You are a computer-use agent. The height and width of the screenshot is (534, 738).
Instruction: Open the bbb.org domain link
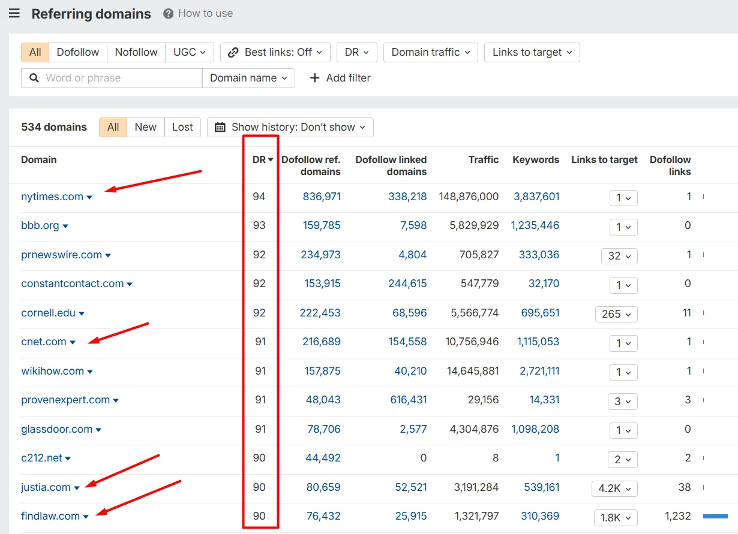pos(40,225)
